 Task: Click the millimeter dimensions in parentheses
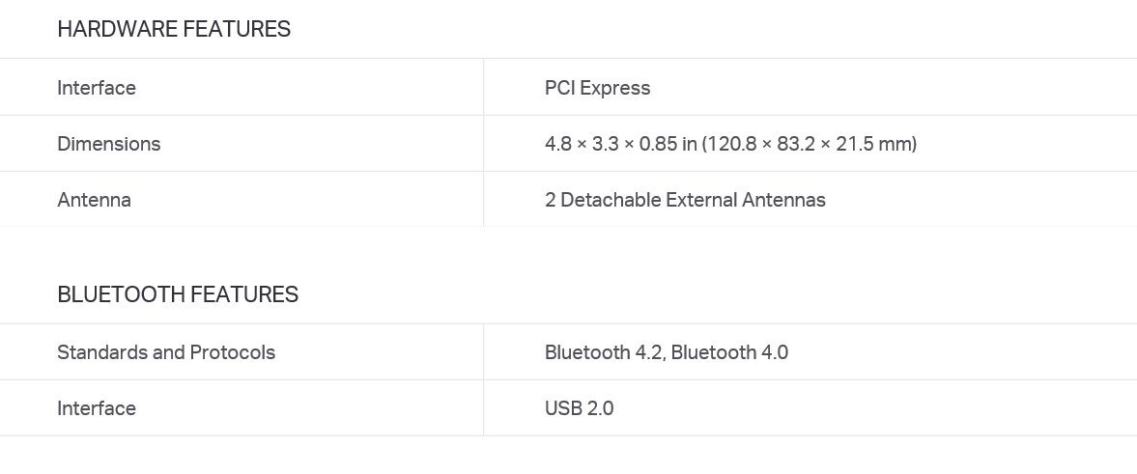click(810, 144)
